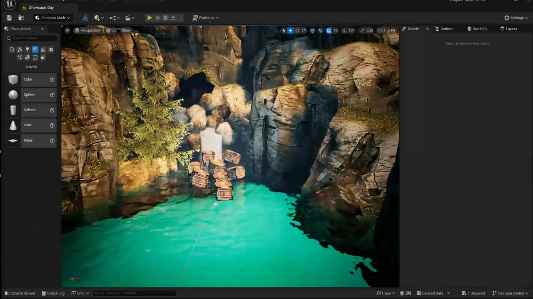Open the Output Log
Screen dimensions: 533x299
click(x=53, y=293)
